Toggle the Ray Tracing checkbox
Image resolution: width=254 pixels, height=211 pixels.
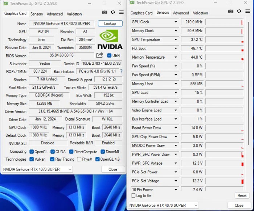tap(52, 159)
